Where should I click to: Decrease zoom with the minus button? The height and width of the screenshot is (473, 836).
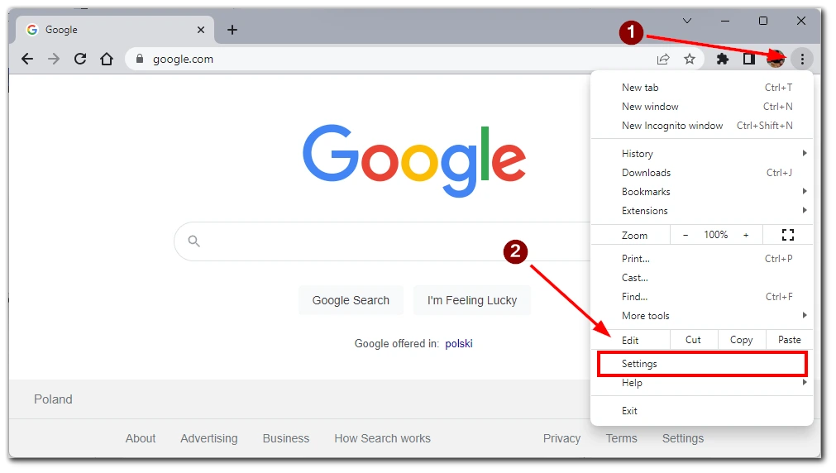click(x=686, y=235)
